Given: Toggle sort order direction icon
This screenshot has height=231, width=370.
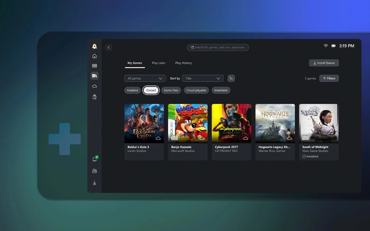Looking at the screenshot, I should click(x=231, y=78).
